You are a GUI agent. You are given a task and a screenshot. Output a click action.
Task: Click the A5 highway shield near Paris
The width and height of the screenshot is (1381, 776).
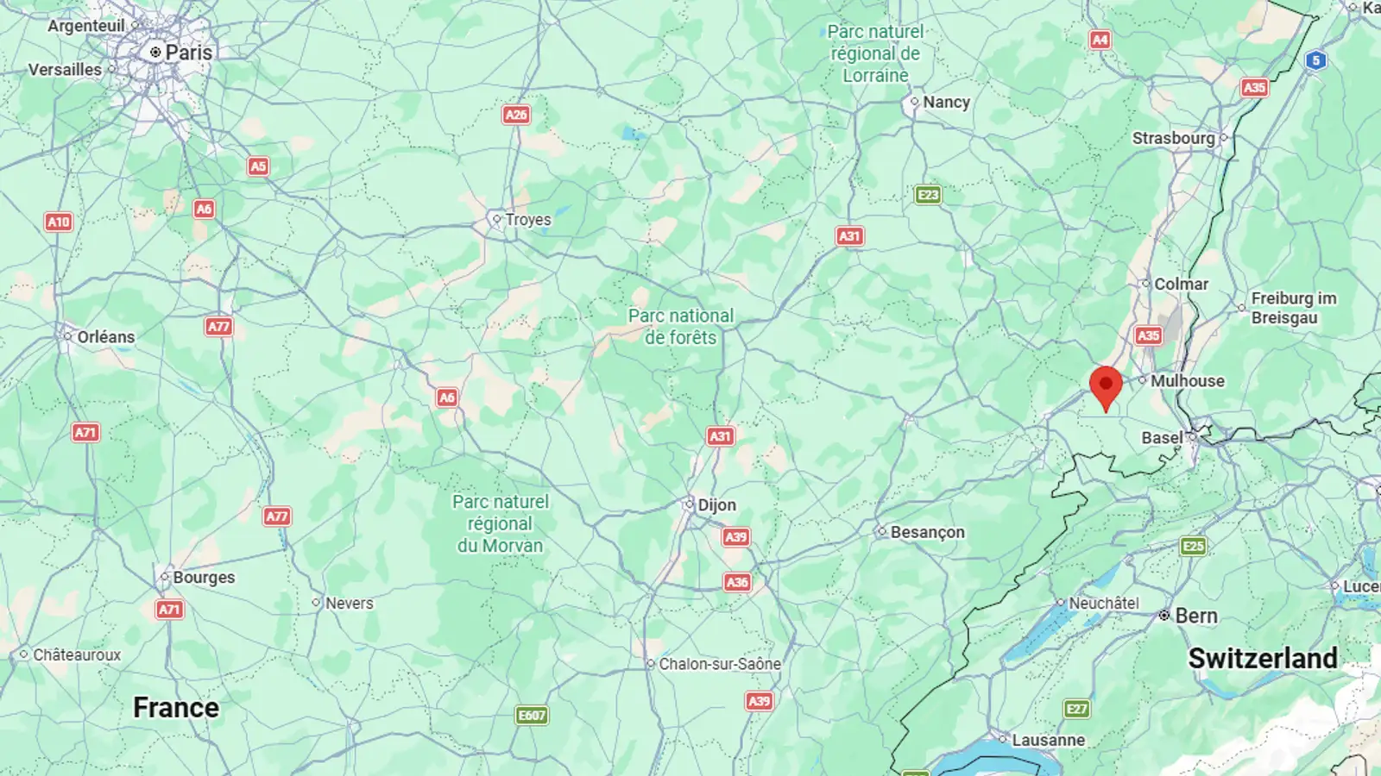(258, 166)
